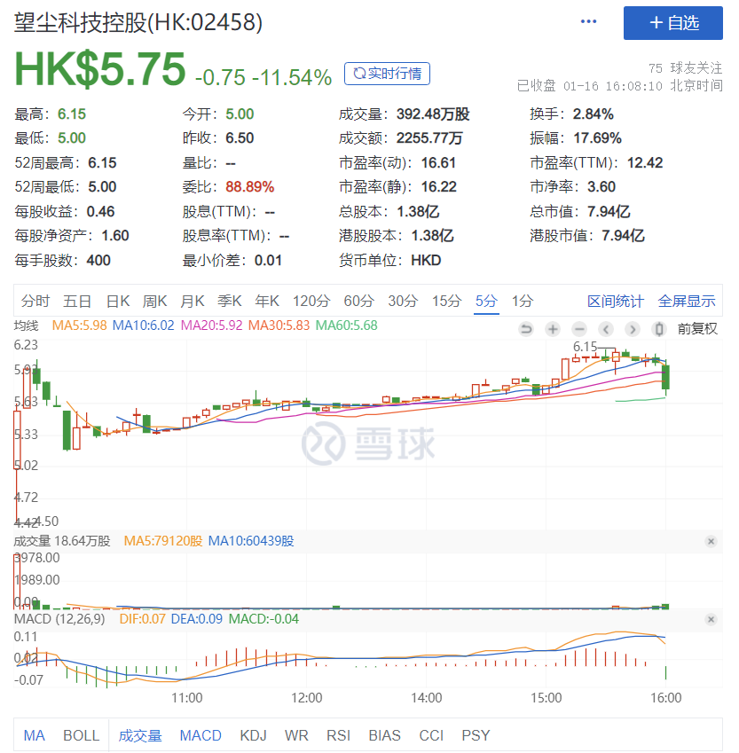
Task: Click the MA30:5.83 moving average label
Action: [279, 326]
